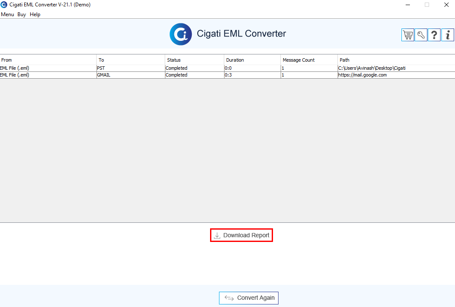The width and height of the screenshot is (455, 307).
Task: Select the Message Count column header
Action: (309, 60)
